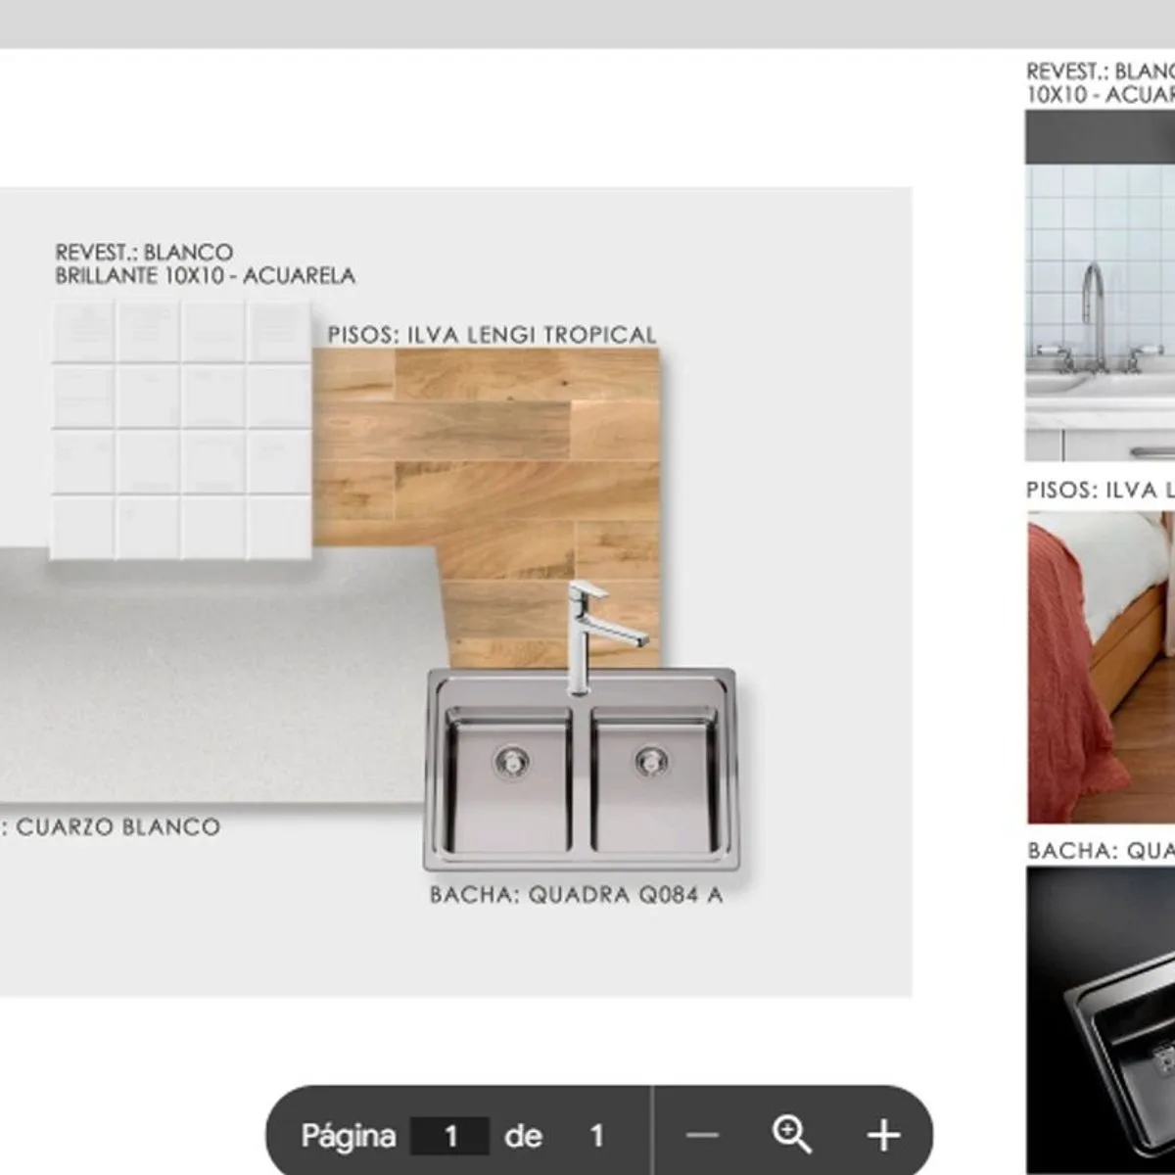Select the current page number field
Image resolution: width=1175 pixels, height=1175 pixels.
(449, 1136)
